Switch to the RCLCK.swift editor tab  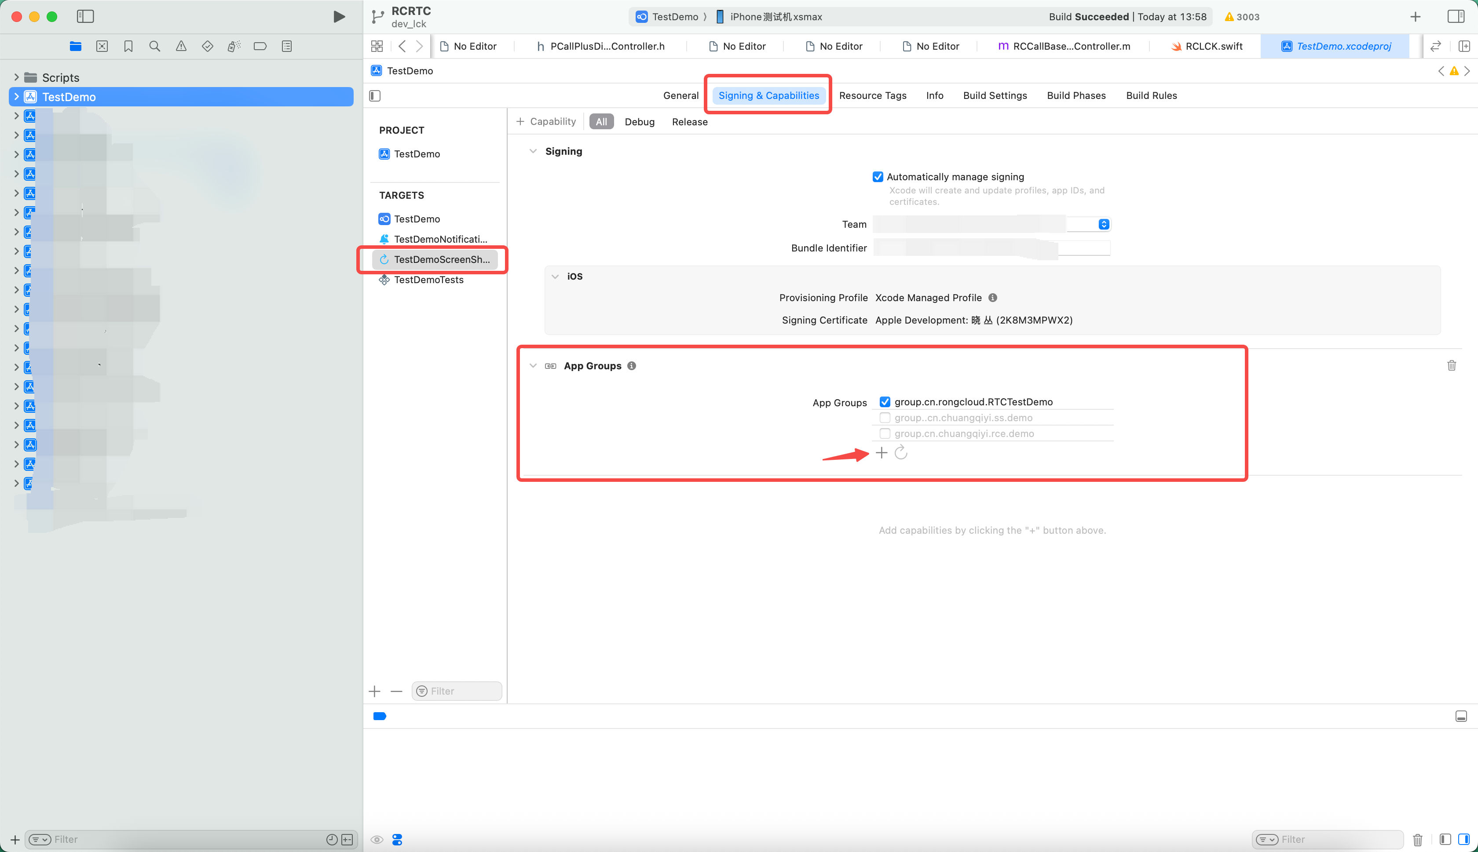[1207, 46]
